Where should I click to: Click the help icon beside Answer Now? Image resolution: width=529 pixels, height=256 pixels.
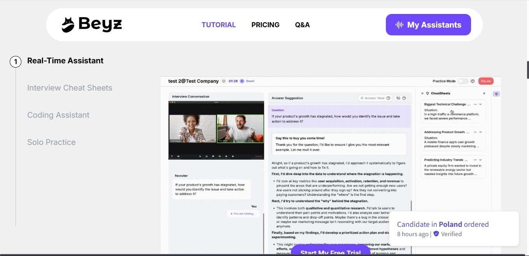tap(388, 98)
